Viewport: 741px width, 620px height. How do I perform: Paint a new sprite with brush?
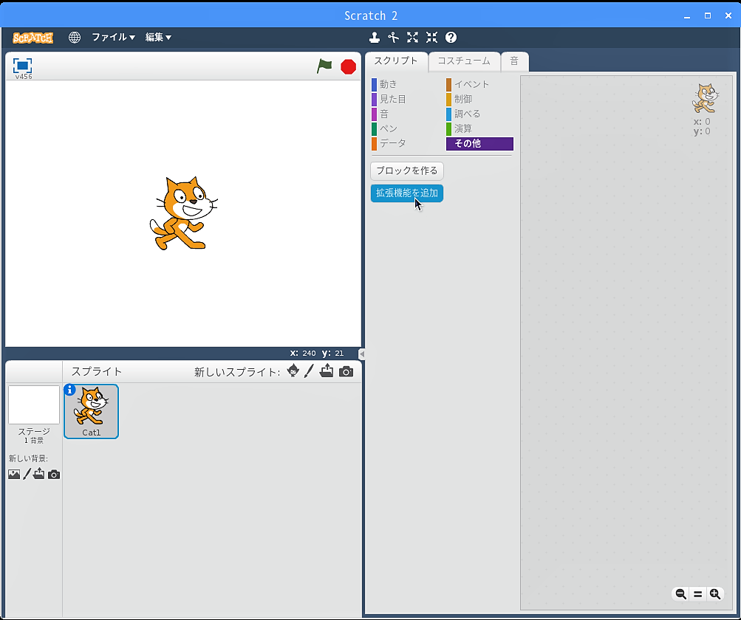[309, 371]
